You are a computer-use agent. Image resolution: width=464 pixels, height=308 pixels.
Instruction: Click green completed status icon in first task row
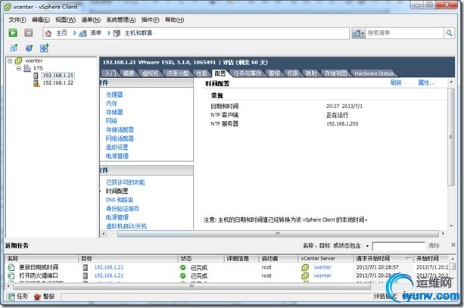[x=183, y=267]
